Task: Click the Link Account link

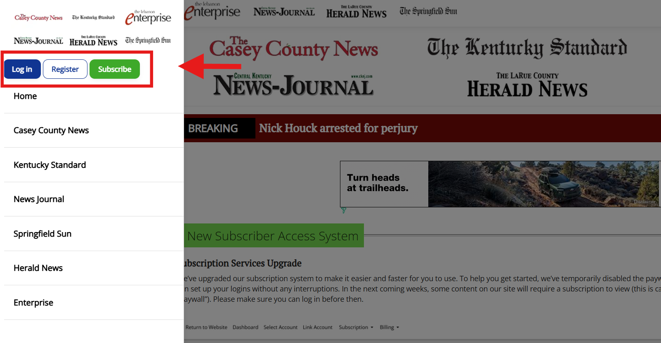Action: tap(318, 327)
